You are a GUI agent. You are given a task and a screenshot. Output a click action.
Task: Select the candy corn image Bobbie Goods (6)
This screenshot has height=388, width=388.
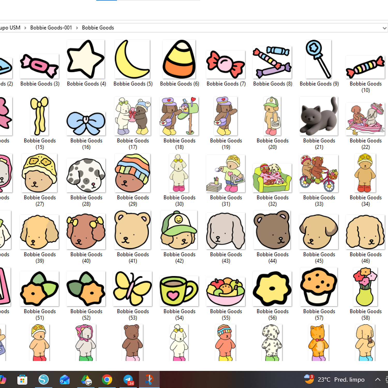pos(179,59)
